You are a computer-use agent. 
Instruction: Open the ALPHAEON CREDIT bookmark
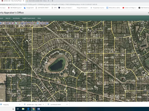(x=42, y=8)
